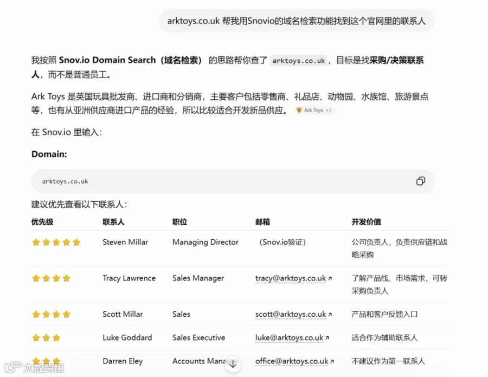Click the three-star rating for Luke Goddard
This screenshot has height=377, width=488.
[x=47, y=337]
